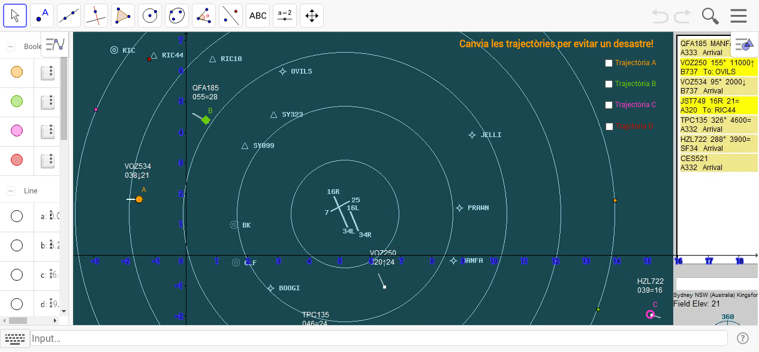Click the PRAWN waypoint marker
This screenshot has height=352, width=759.
point(459,208)
